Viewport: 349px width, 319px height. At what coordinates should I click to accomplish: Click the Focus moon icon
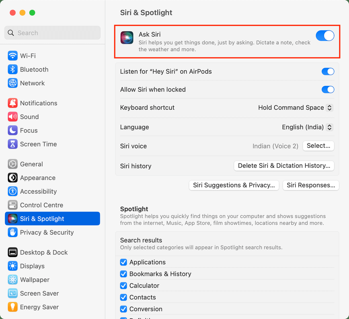tap(13, 130)
